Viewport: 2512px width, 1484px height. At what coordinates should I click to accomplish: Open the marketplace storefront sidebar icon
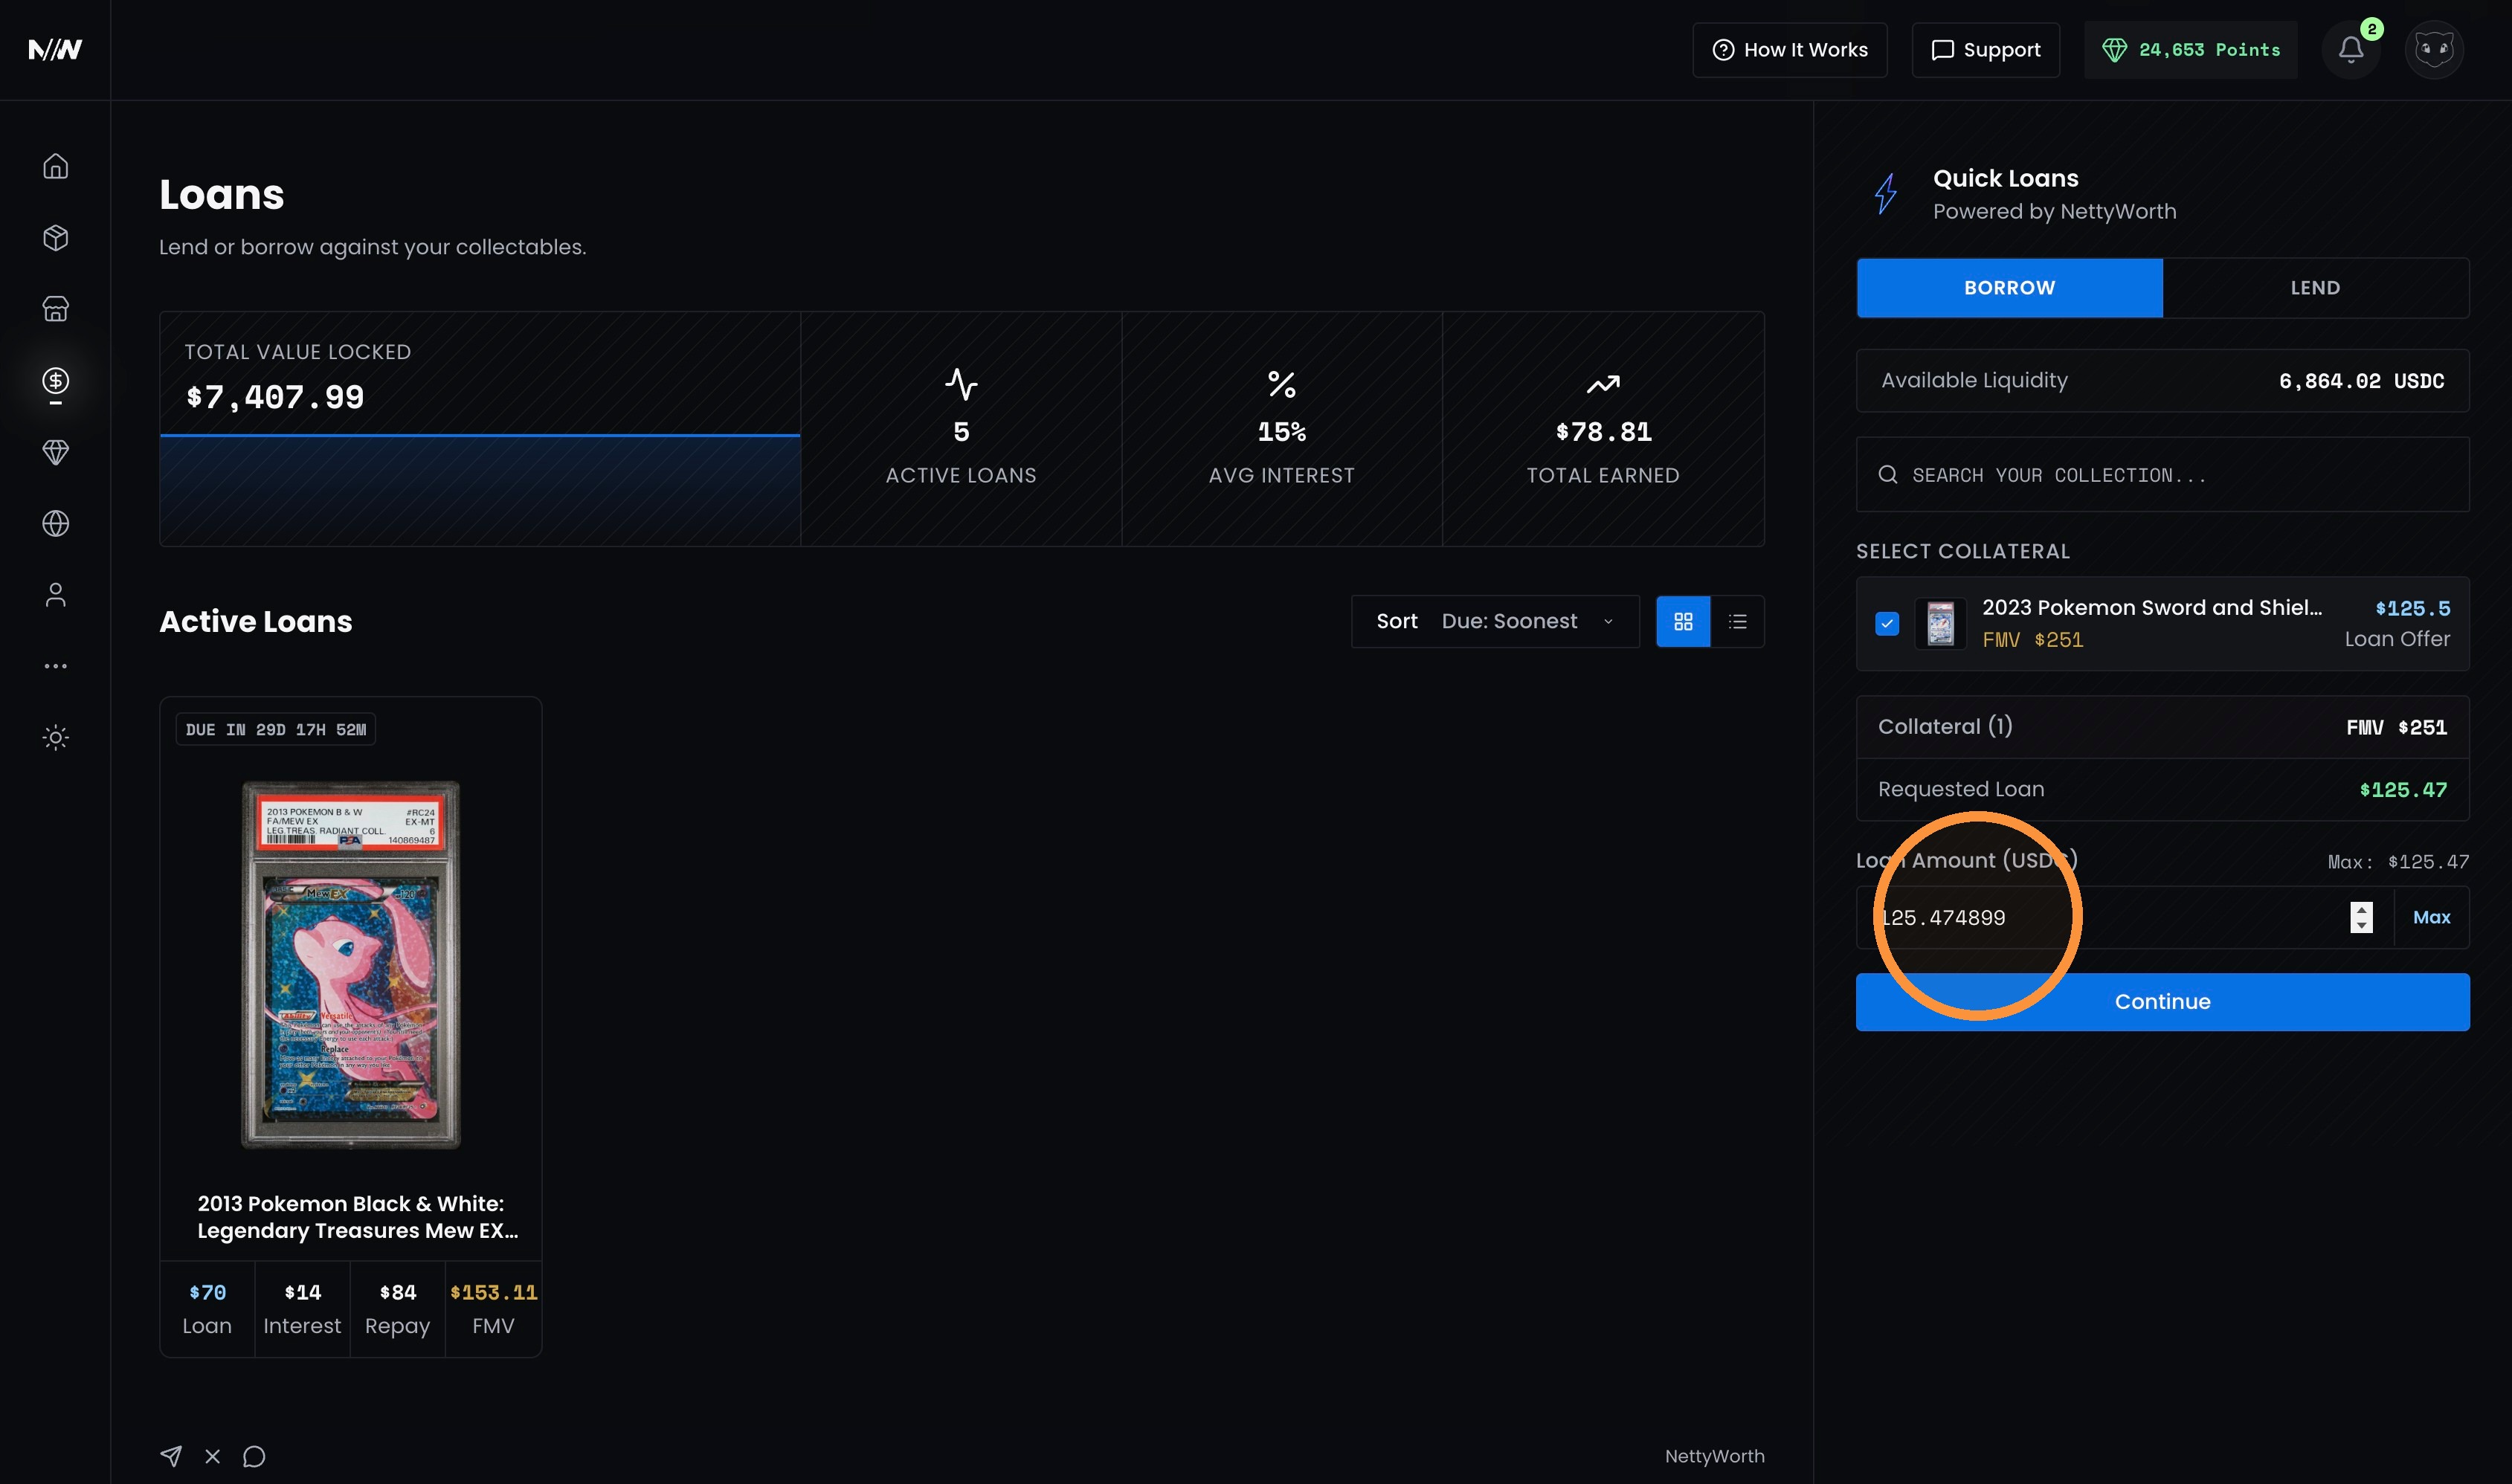click(x=56, y=309)
